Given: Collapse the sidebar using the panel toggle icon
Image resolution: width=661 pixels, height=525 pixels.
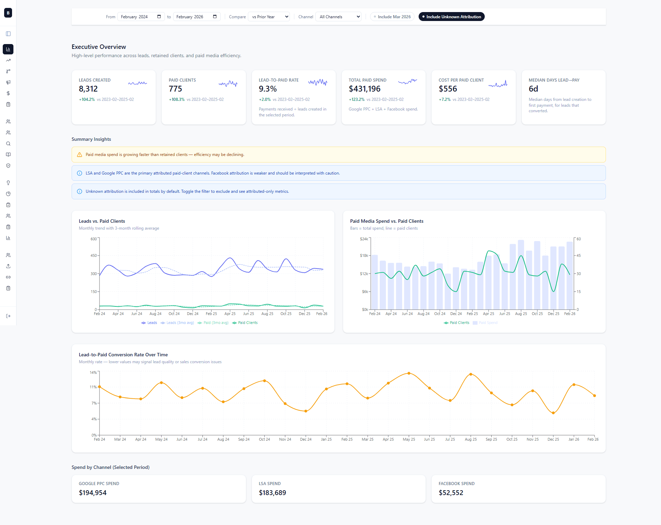Looking at the screenshot, I should click(8, 34).
